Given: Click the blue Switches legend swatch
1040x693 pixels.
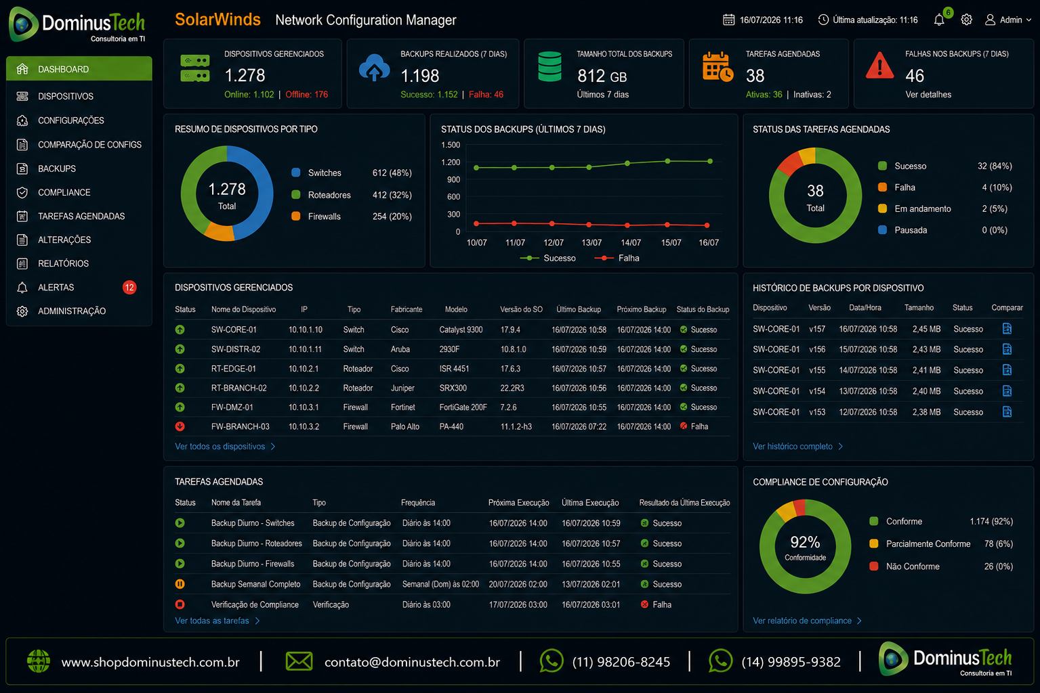Looking at the screenshot, I should pyautogui.click(x=295, y=173).
